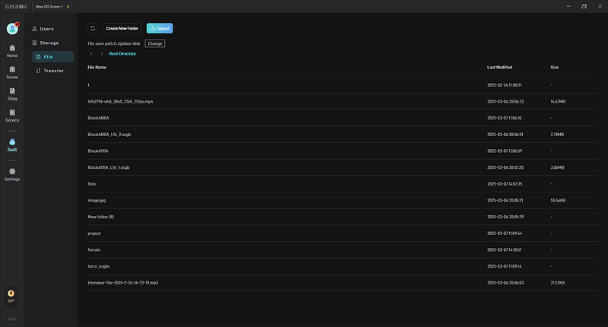The height and width of the screenshot is (327, 608).
Task: Select BlockAYBA_L14_1.osgb file
Action: (343, 167)
